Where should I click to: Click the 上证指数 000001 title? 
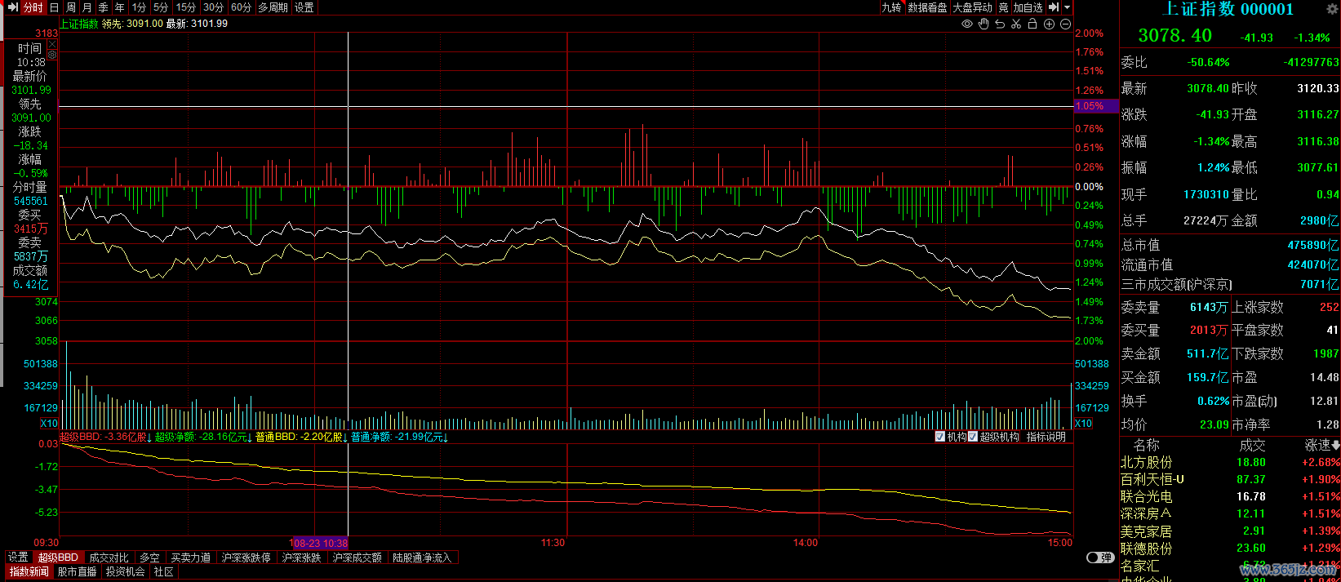pyautogui.click(x=1228, y=10)
